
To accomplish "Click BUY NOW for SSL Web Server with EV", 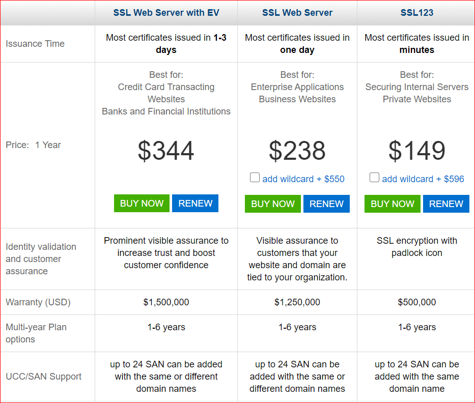I will [142, 204].
